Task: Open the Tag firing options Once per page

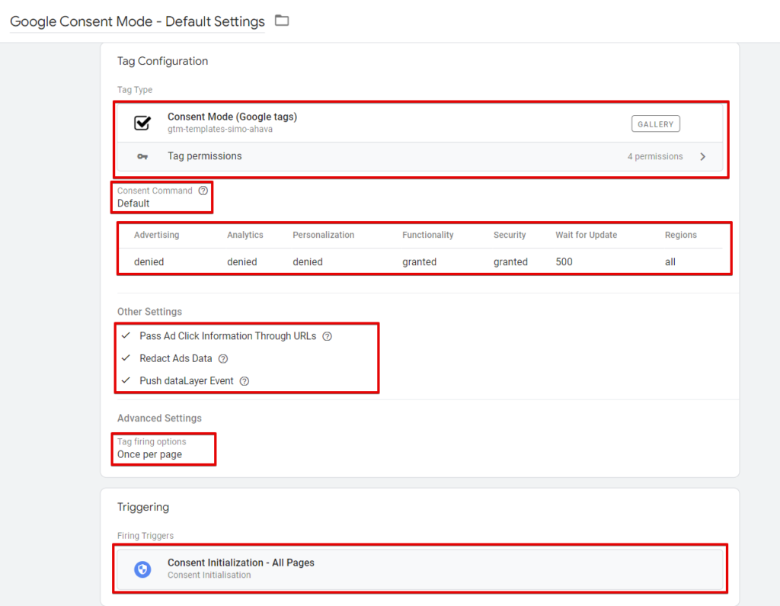Action: pyautogui.click(x=150, y=454)
